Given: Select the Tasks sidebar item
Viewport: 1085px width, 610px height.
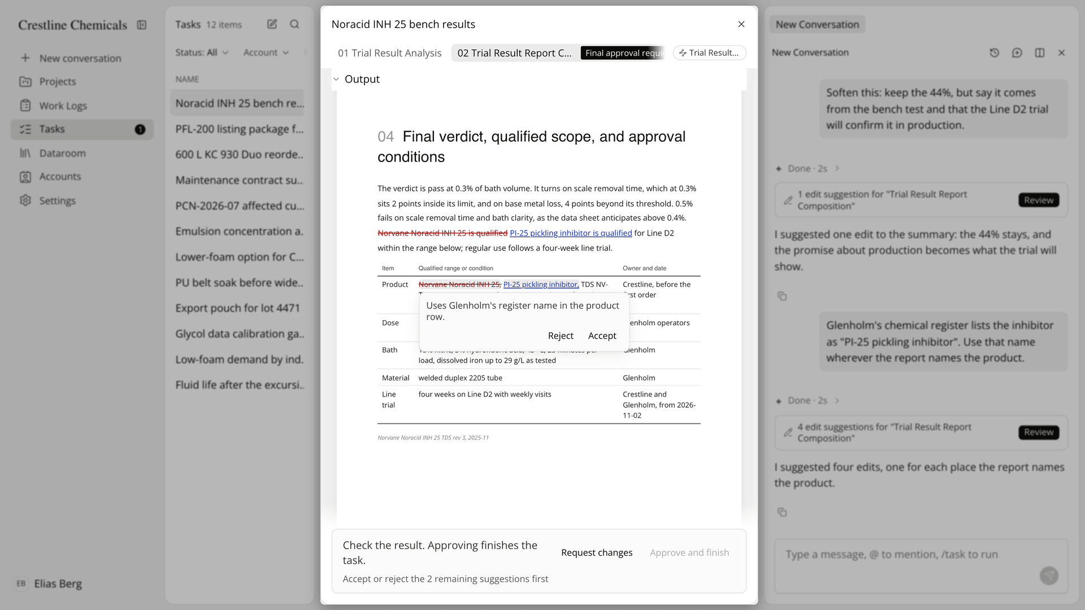Looking at the screenshot, I should tap(82, 129).
